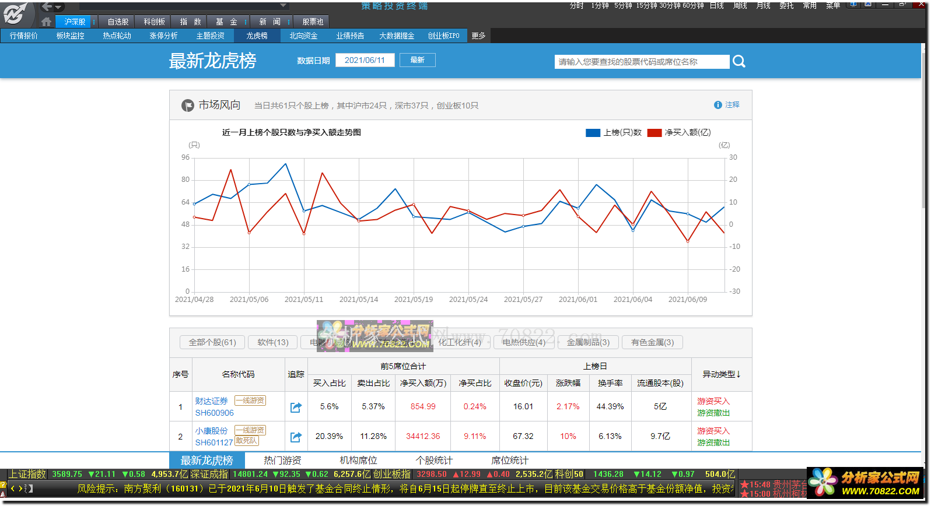Open the dropdown arrow beside the back button
The width and height of the screenshot is (931, 506).
[59, 8]
